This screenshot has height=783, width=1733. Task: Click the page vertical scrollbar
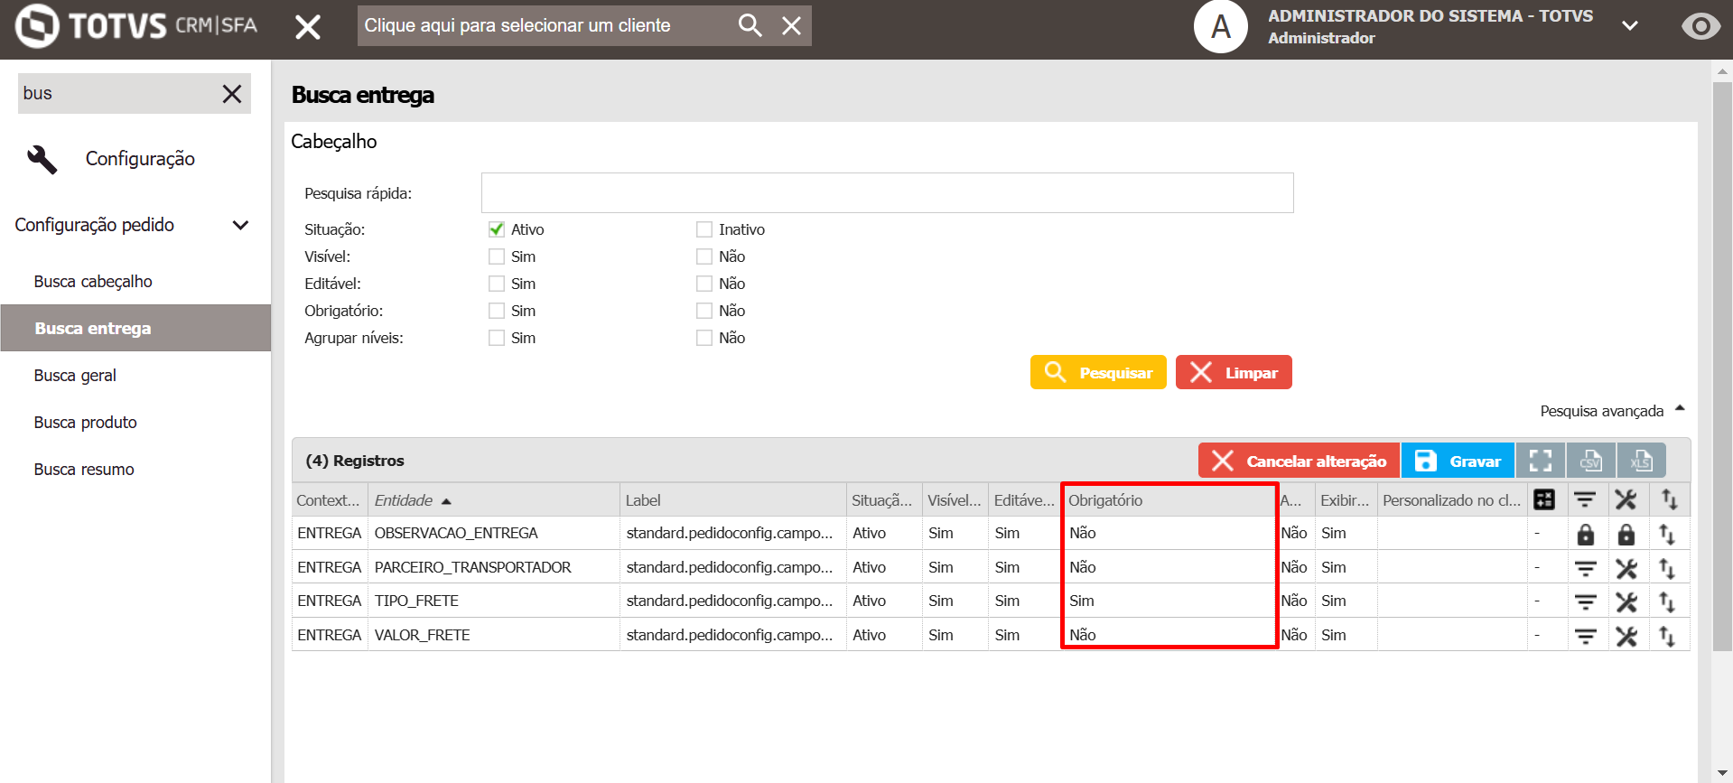tap(1722, 366)
